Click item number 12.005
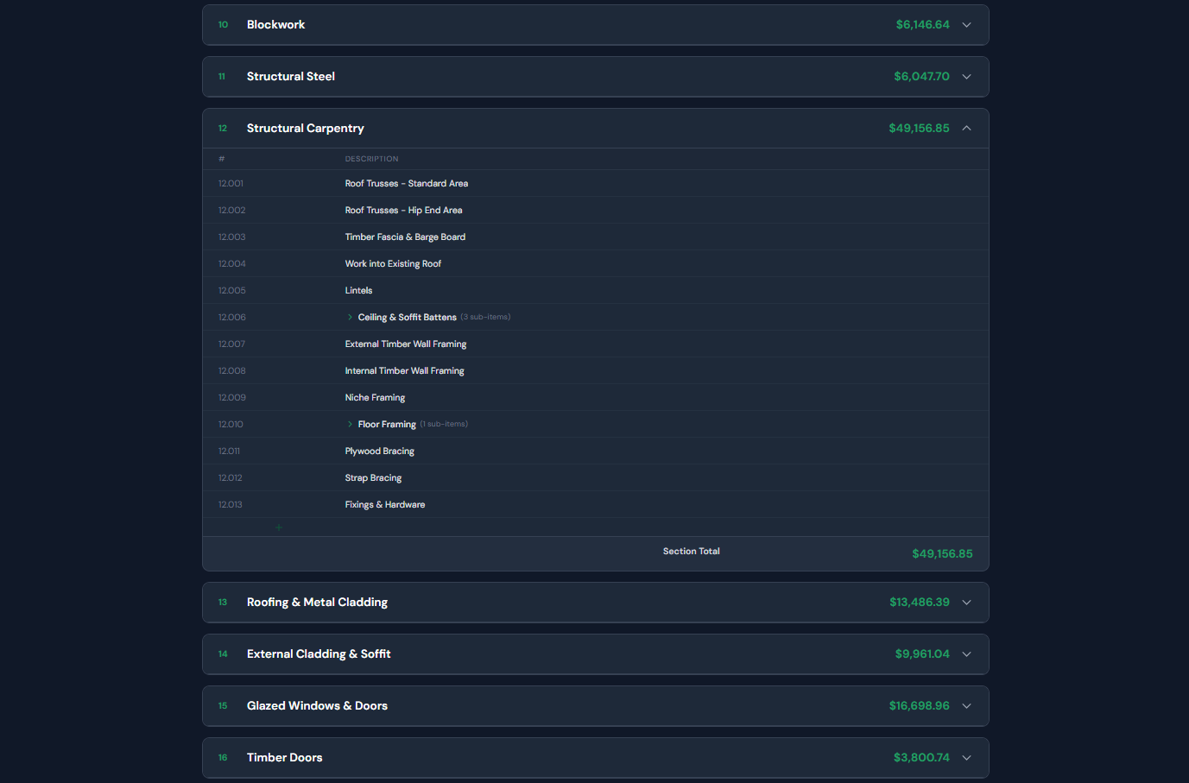 [x=231, y=291]
